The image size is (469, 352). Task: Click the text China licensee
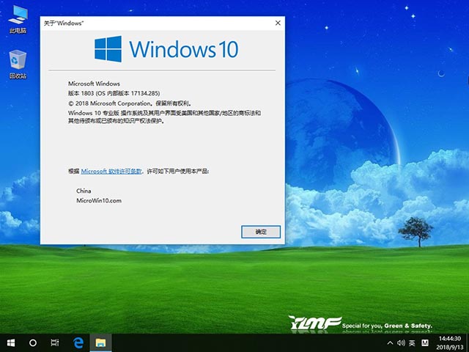(x=84, y=191)
